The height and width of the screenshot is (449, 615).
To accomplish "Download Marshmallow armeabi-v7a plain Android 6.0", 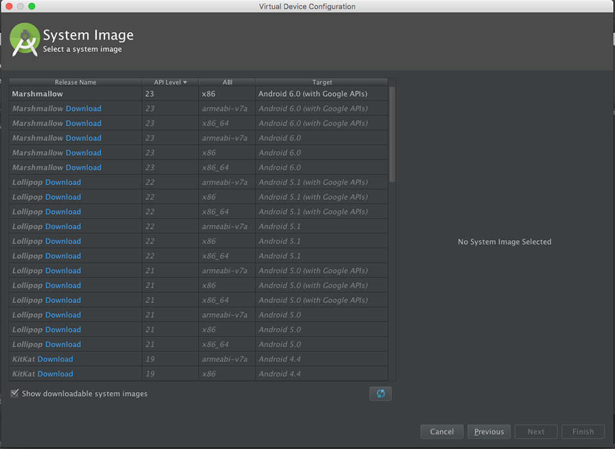I will (x=83, y=138).
